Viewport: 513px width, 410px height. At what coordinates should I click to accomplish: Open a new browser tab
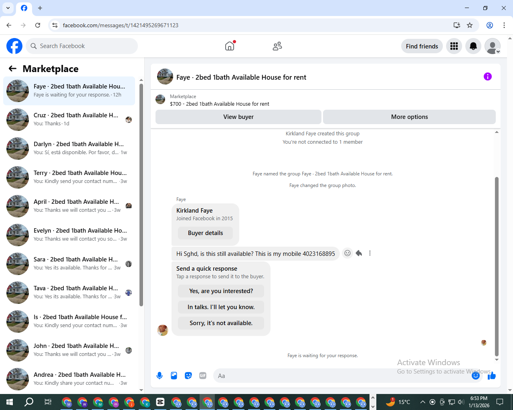click(40, 8)
